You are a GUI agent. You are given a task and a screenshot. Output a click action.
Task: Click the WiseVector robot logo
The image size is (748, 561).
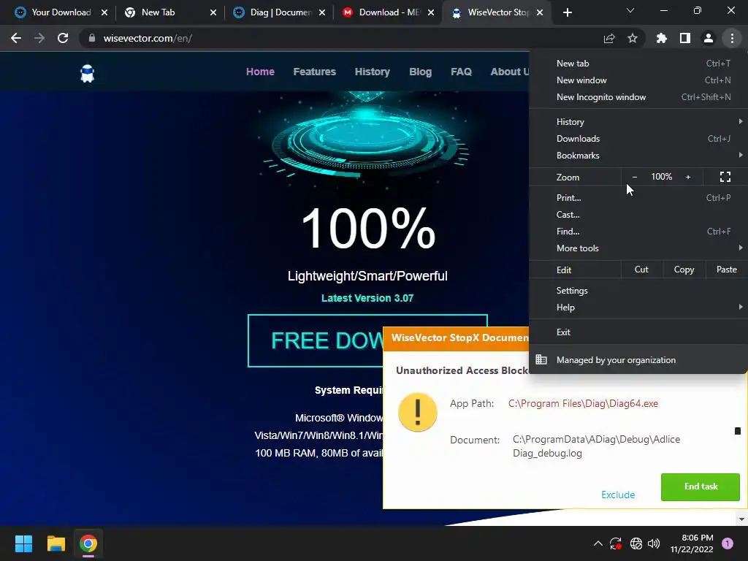pos(88,74)
